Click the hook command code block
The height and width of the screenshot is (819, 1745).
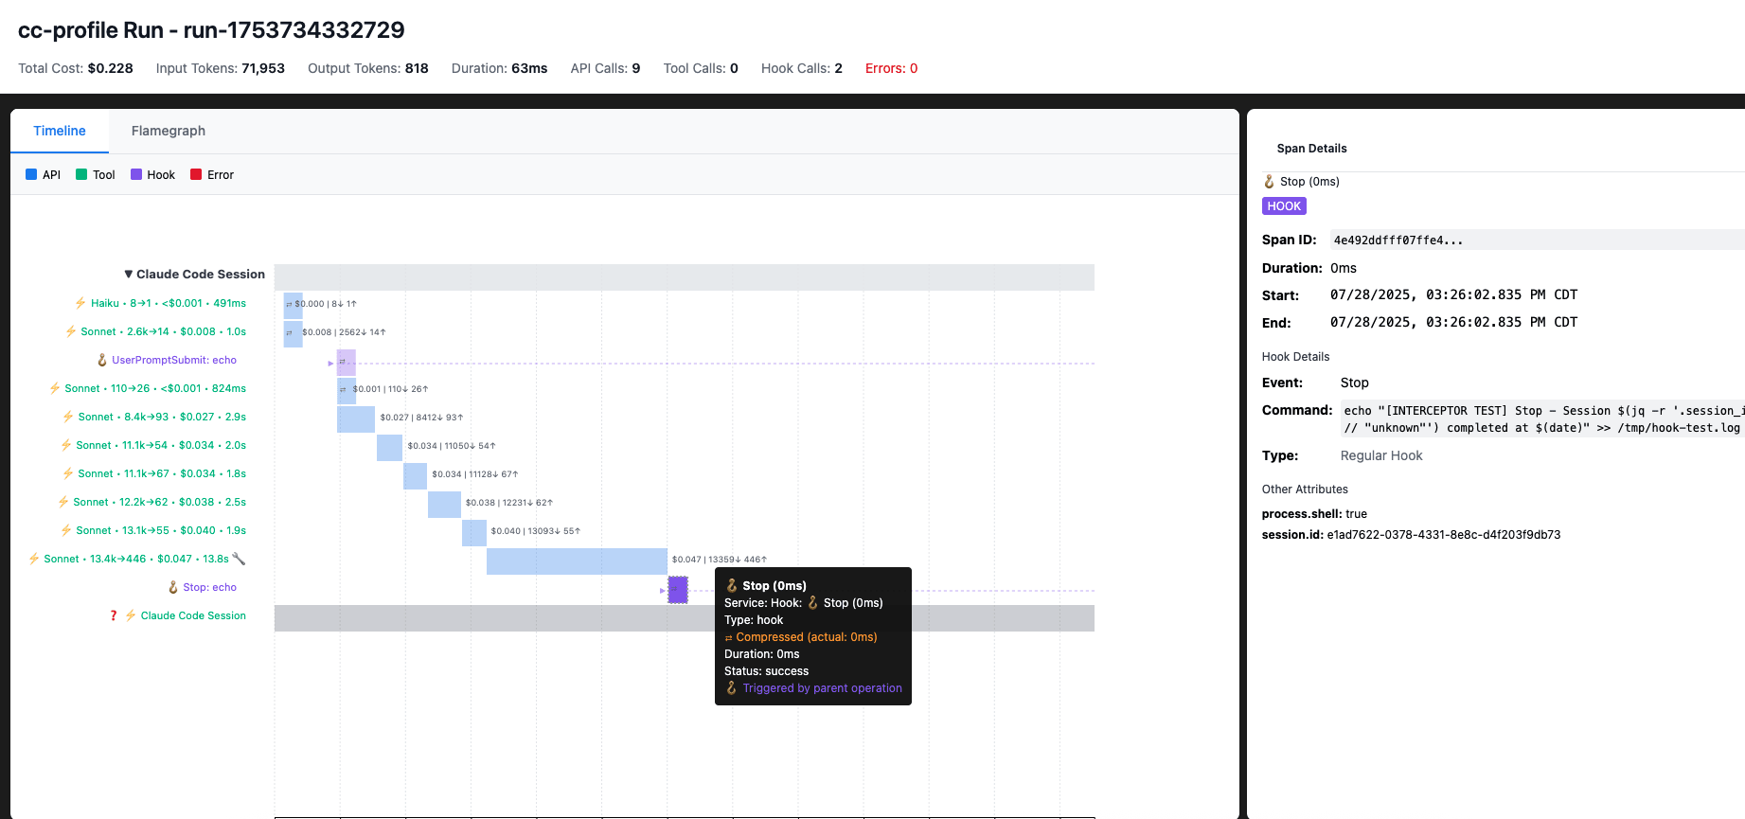pos(1543,418)
